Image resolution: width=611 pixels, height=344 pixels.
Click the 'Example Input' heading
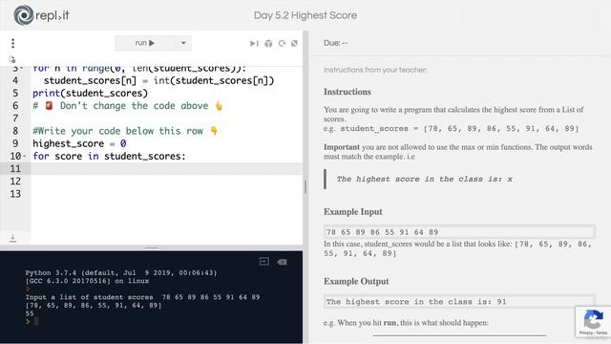[352, 212]
